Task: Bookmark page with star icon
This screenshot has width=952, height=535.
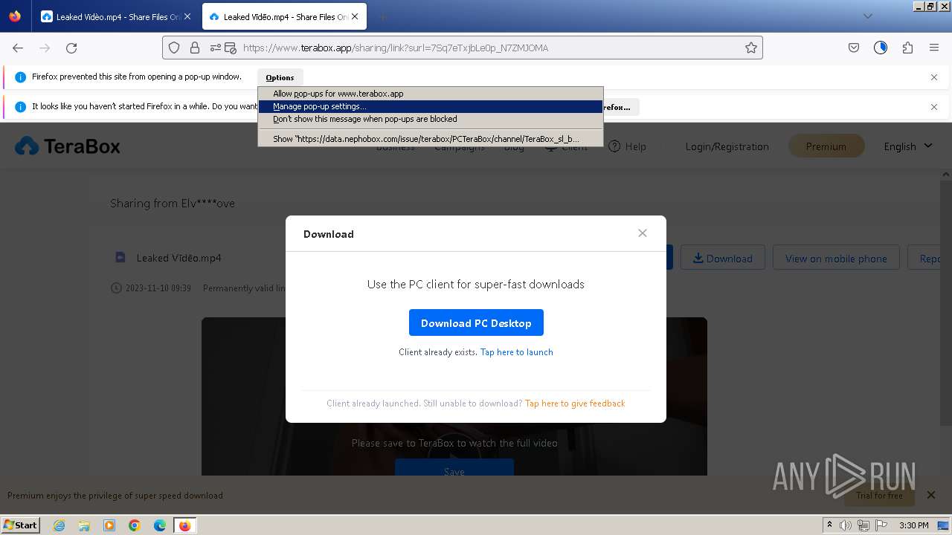Action: pos(751,48)
